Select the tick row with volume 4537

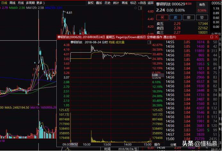click(x=192, y=82)
